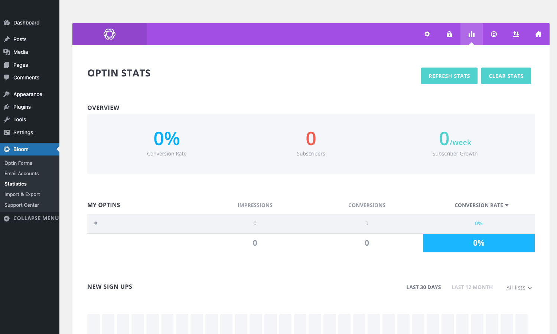Switch to LAST 30 DAYS view

pos(424,287)
